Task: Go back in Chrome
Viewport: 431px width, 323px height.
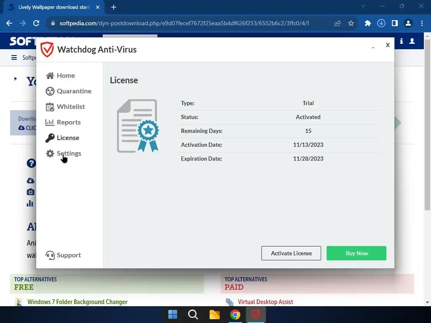Action: click(x=9, y=24)
